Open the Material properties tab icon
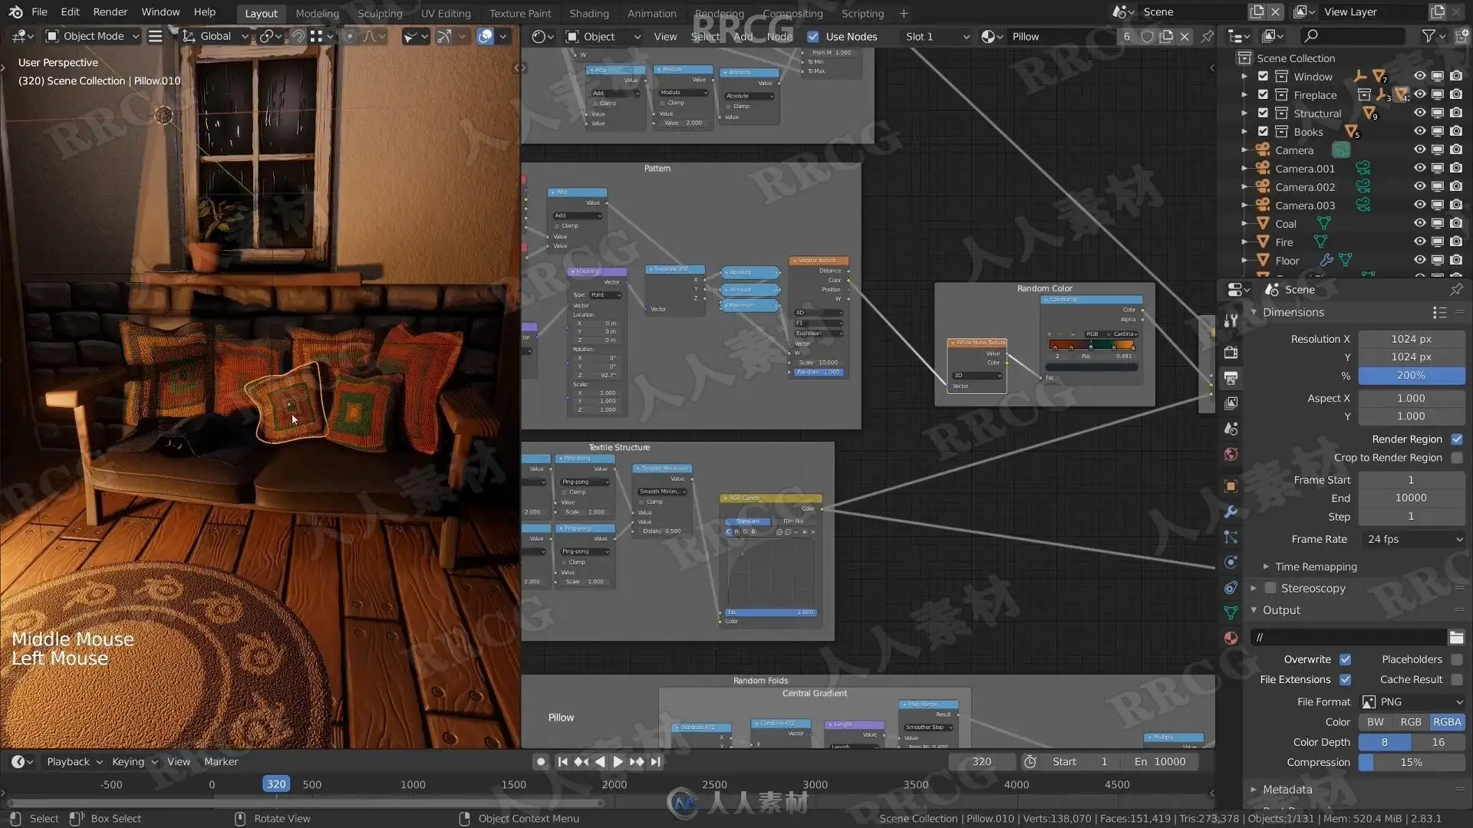 pos(1231,638)
